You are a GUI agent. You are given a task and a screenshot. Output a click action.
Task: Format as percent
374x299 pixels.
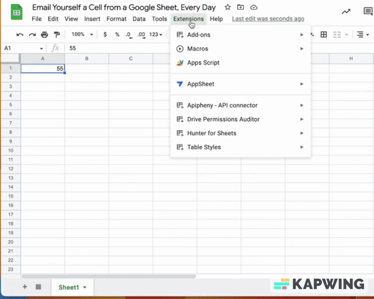pos(117,34)
